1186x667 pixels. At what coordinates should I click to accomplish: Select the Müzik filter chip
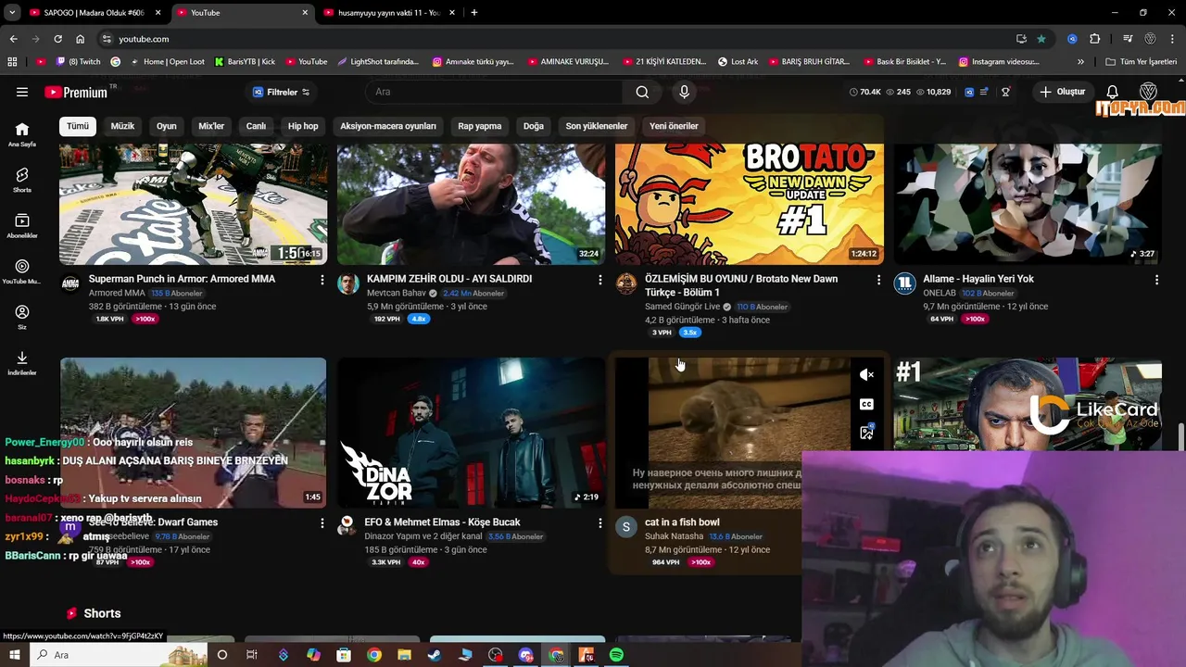pyautogui.click(x=122, y=126)
